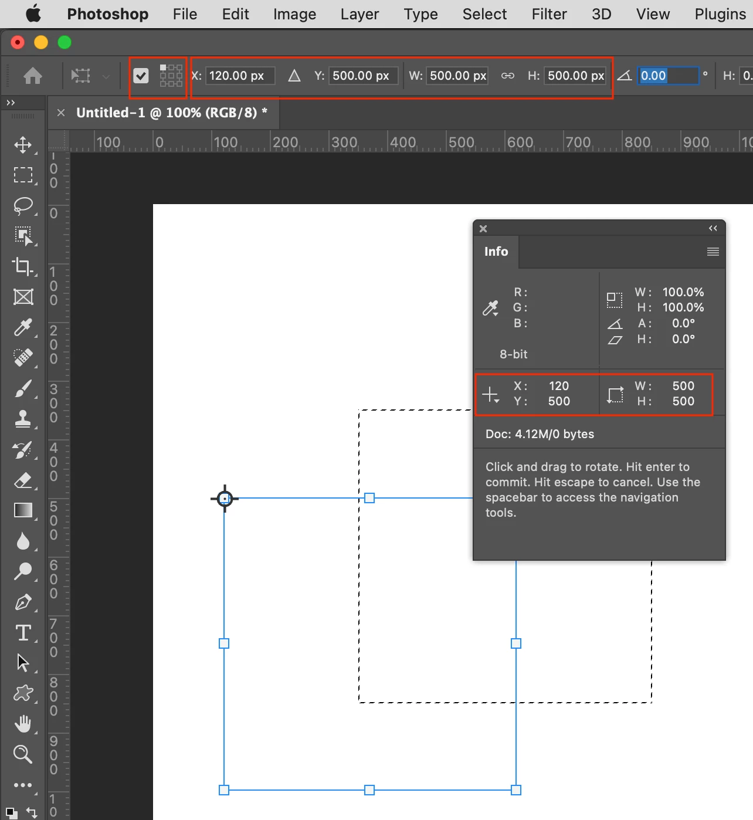This screenshot has width=753, height=820.
Task: Click the rotation angle field showing 0.00
Action: pyautogui.click(x=668, y=76)
